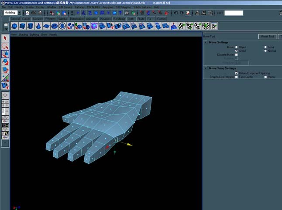Image resolution: width=282 pixels, height=210 pixels.
Task: Select the Object move radio button
Action: coord(236,47)
